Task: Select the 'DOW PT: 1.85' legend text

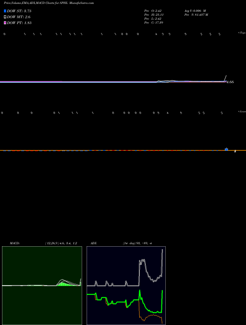Action: (x=19, y=23)
